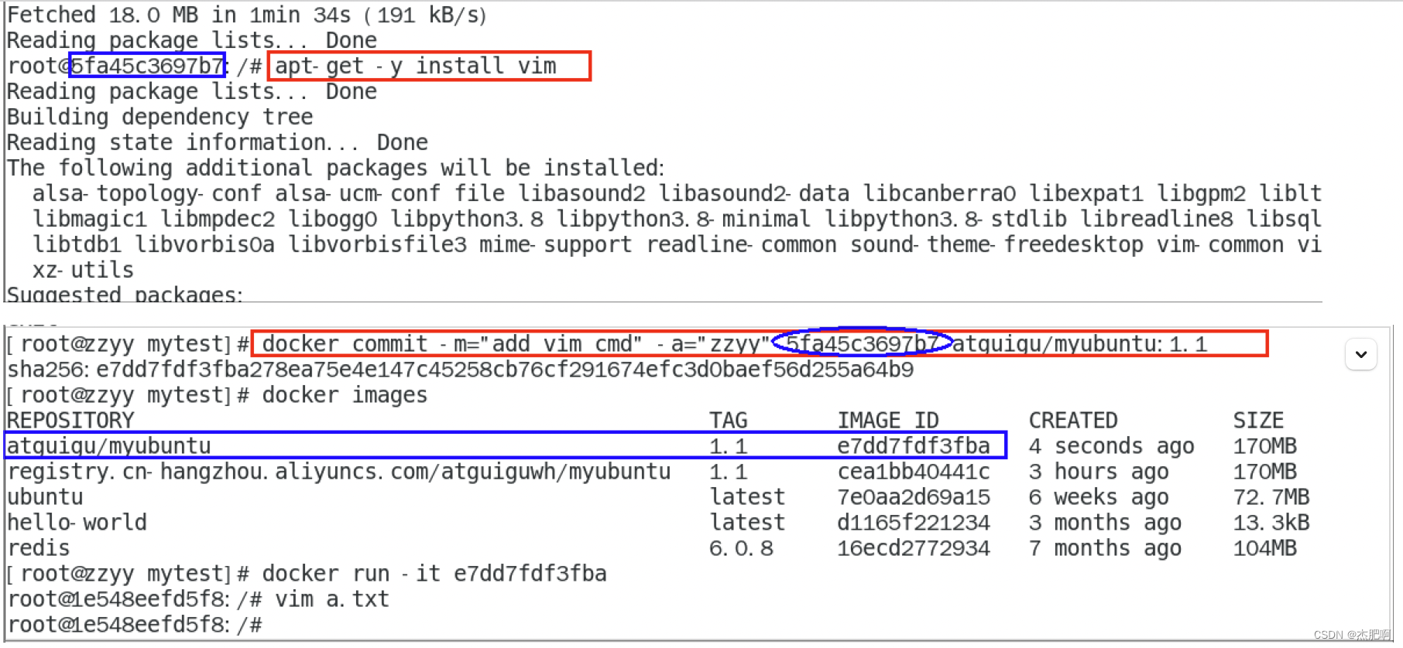Click the SIZE column header
Viewport: 1403px width, 648px height.
click(x=1258, y=421)
